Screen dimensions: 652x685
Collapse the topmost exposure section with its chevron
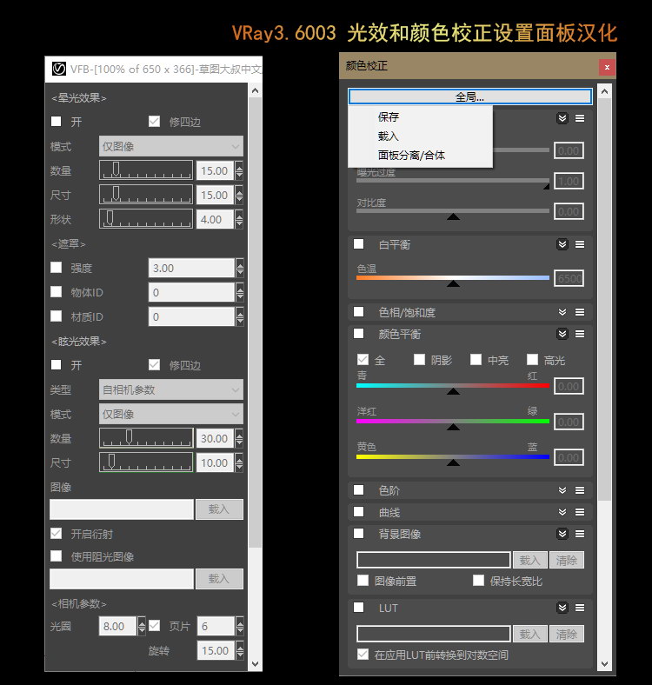pos(562,118)
